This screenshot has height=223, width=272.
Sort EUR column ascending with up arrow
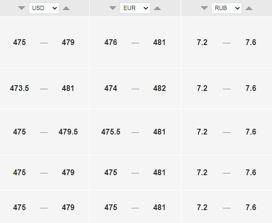click(157, 8)
